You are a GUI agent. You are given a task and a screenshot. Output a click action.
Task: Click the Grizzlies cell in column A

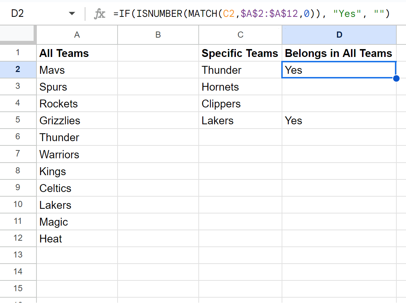pos(77,121)
